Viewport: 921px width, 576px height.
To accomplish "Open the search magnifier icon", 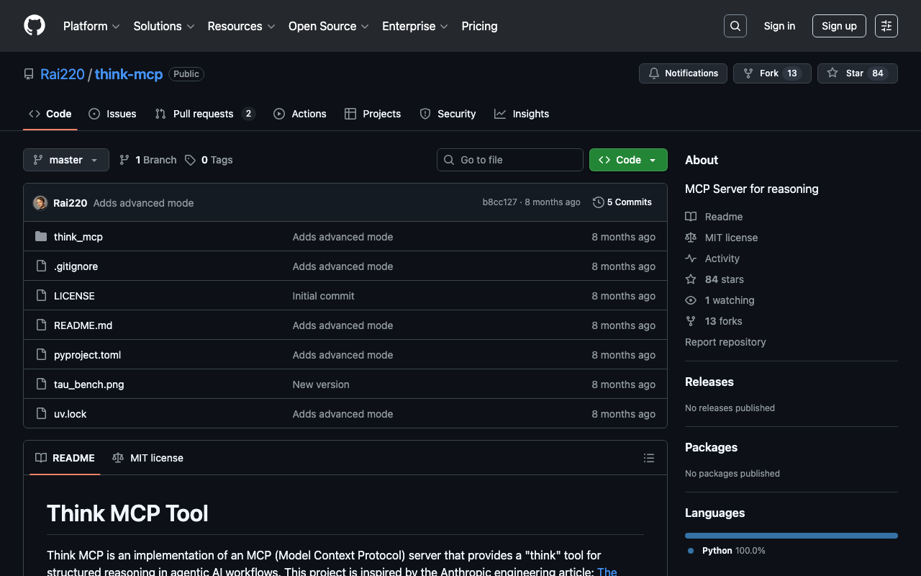I will (735, 26).
